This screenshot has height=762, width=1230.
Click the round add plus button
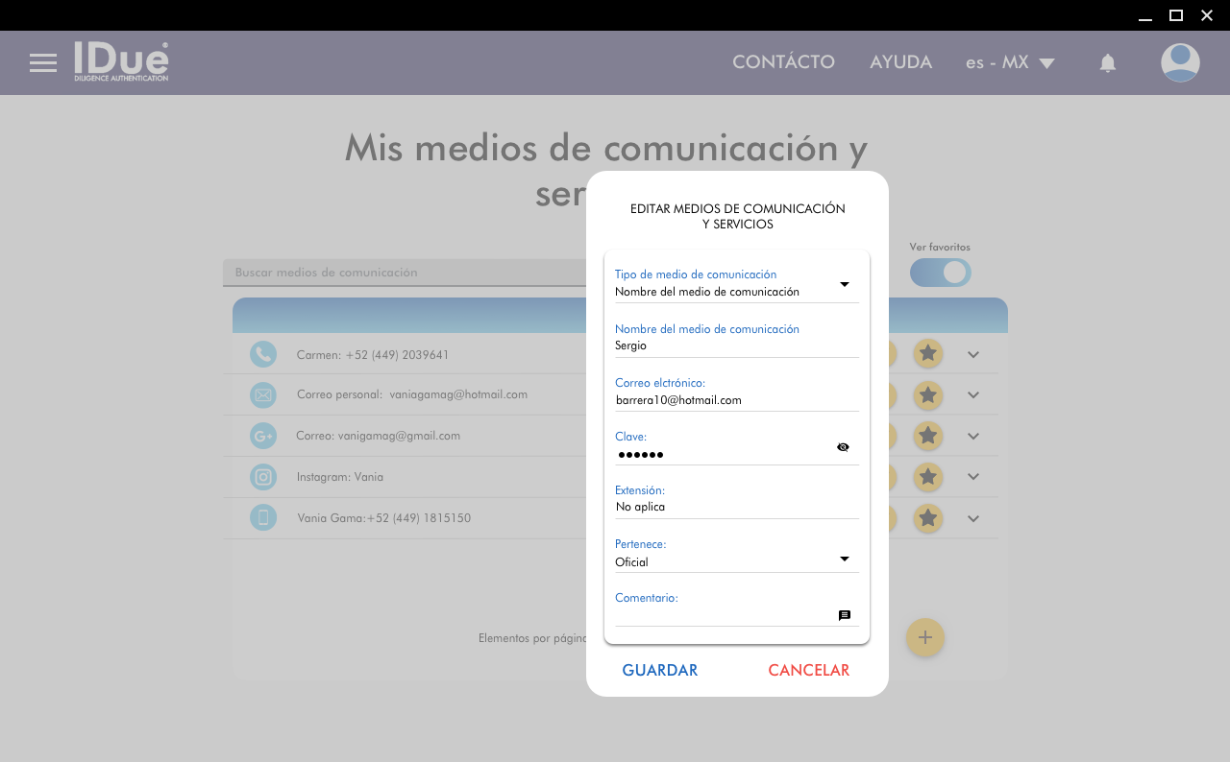pos(924,637)
